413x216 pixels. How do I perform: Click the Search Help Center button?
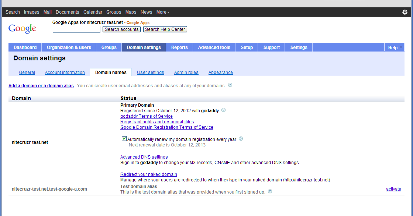click(165, 29)
